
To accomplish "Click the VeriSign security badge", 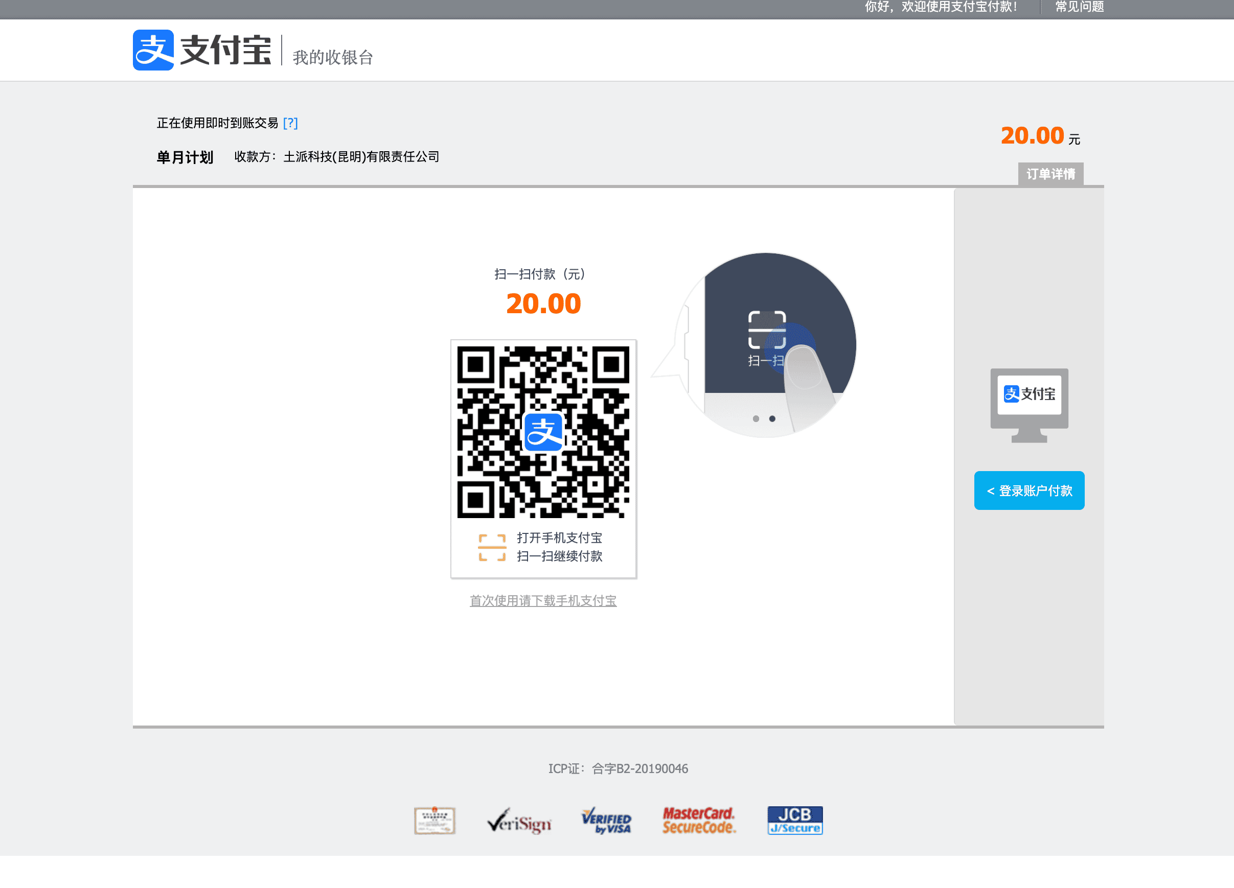I will (519, 821).
